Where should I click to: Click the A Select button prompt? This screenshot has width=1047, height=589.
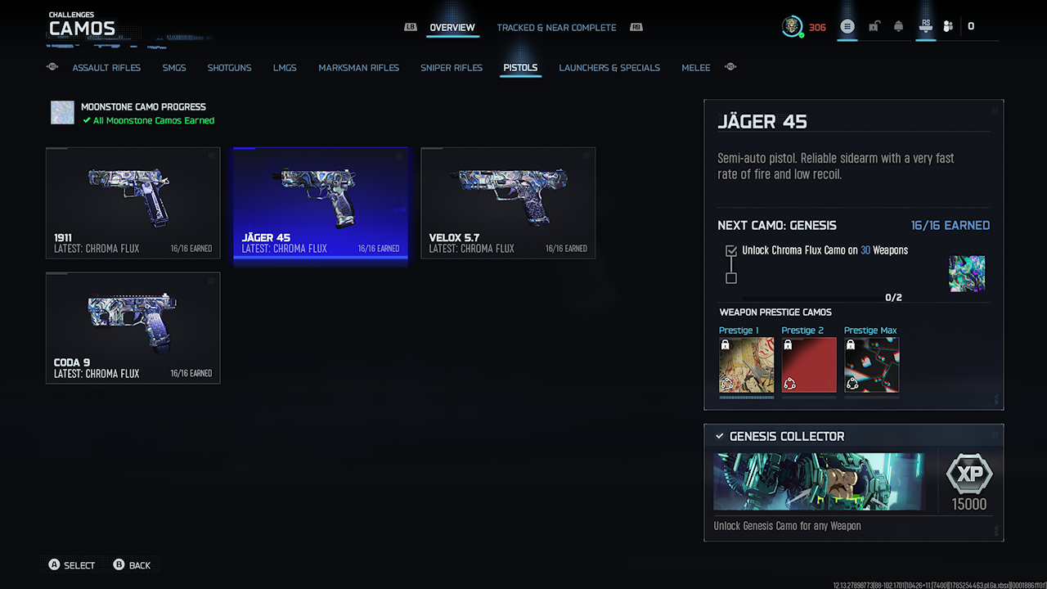[x=71, y=565]
